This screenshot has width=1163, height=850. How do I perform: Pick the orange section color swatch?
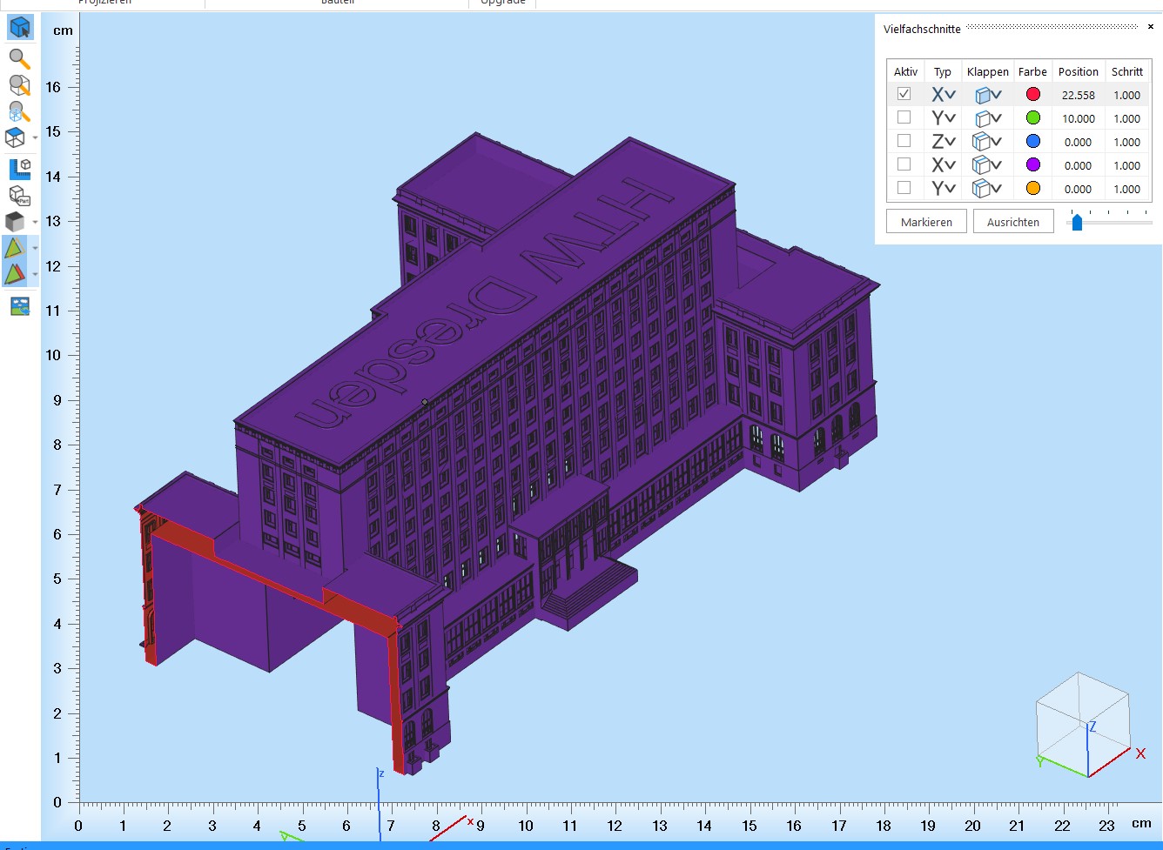click(1033, 188)
